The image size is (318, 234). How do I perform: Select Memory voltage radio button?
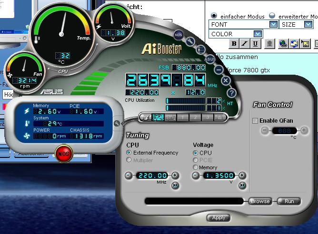pos(195,167)
